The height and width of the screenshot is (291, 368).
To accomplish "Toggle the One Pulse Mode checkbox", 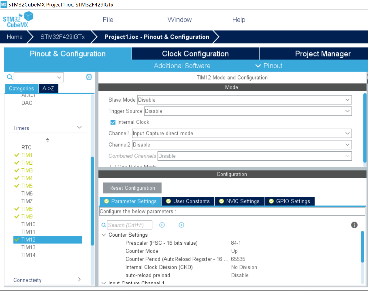I will point(113,166).
